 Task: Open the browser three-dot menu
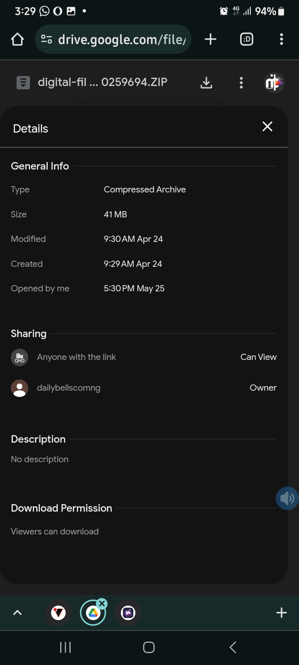point(282,39)
